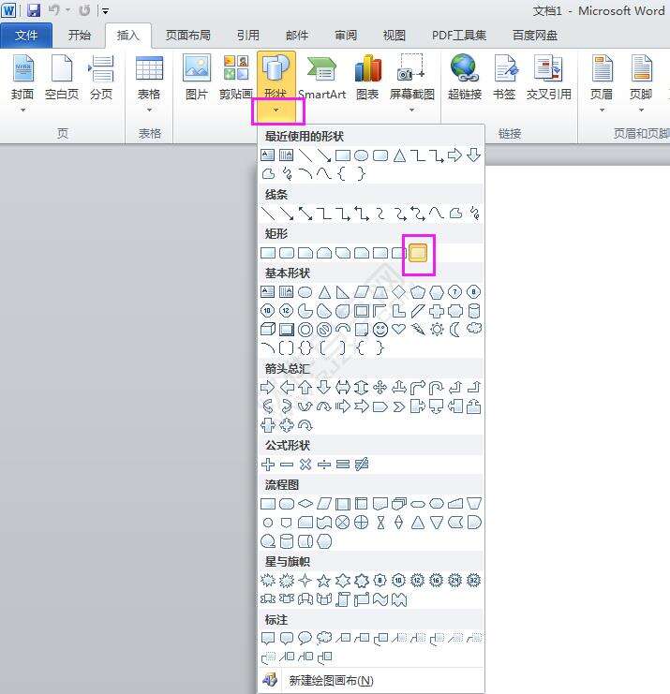Select the wave shape in 星与旗帜
The image size is (670, 694).
click(380, 599)
